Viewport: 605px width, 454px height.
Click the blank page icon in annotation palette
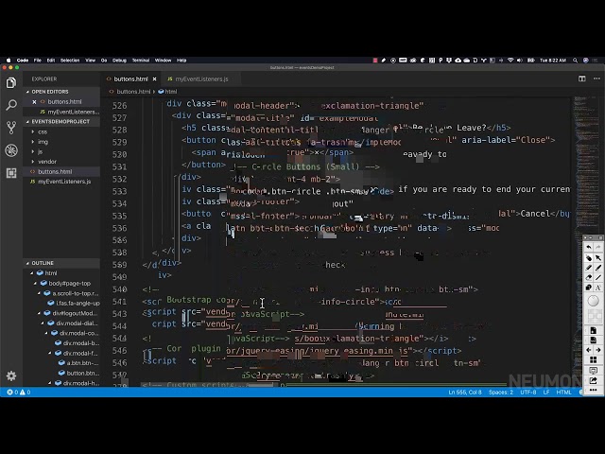point(594,330)
